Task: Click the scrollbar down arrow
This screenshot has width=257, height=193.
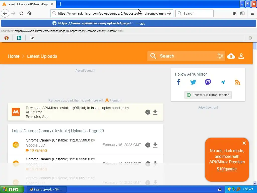Action: click(x=255, y=183)
